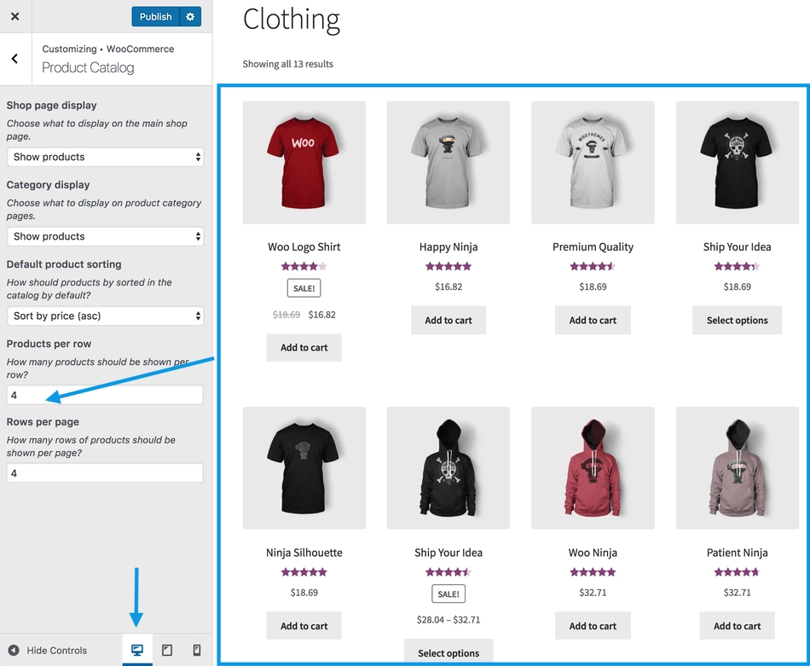Switch to mobile preview icon
This screenshot has height=666, width=810.
point(197,650)
